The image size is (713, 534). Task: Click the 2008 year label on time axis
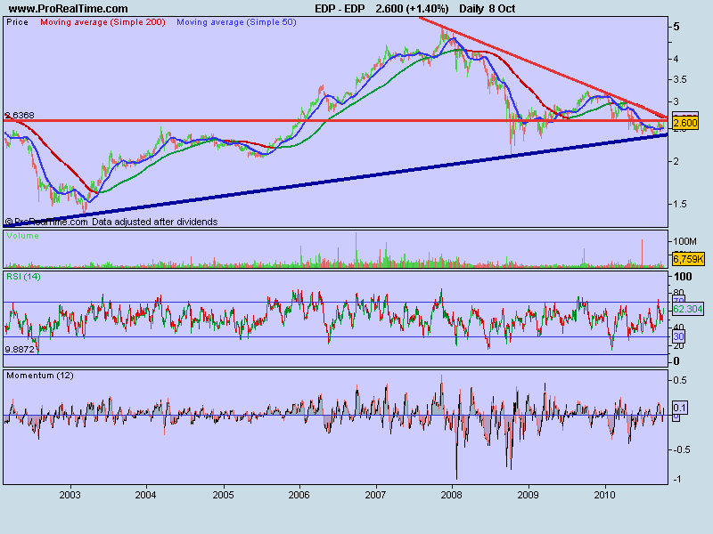pos(452,495)
